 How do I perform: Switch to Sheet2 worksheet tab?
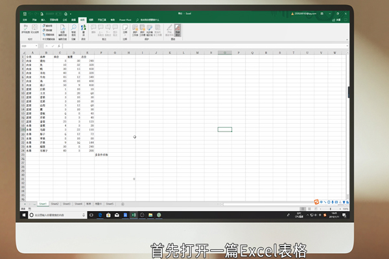point(54,204)
